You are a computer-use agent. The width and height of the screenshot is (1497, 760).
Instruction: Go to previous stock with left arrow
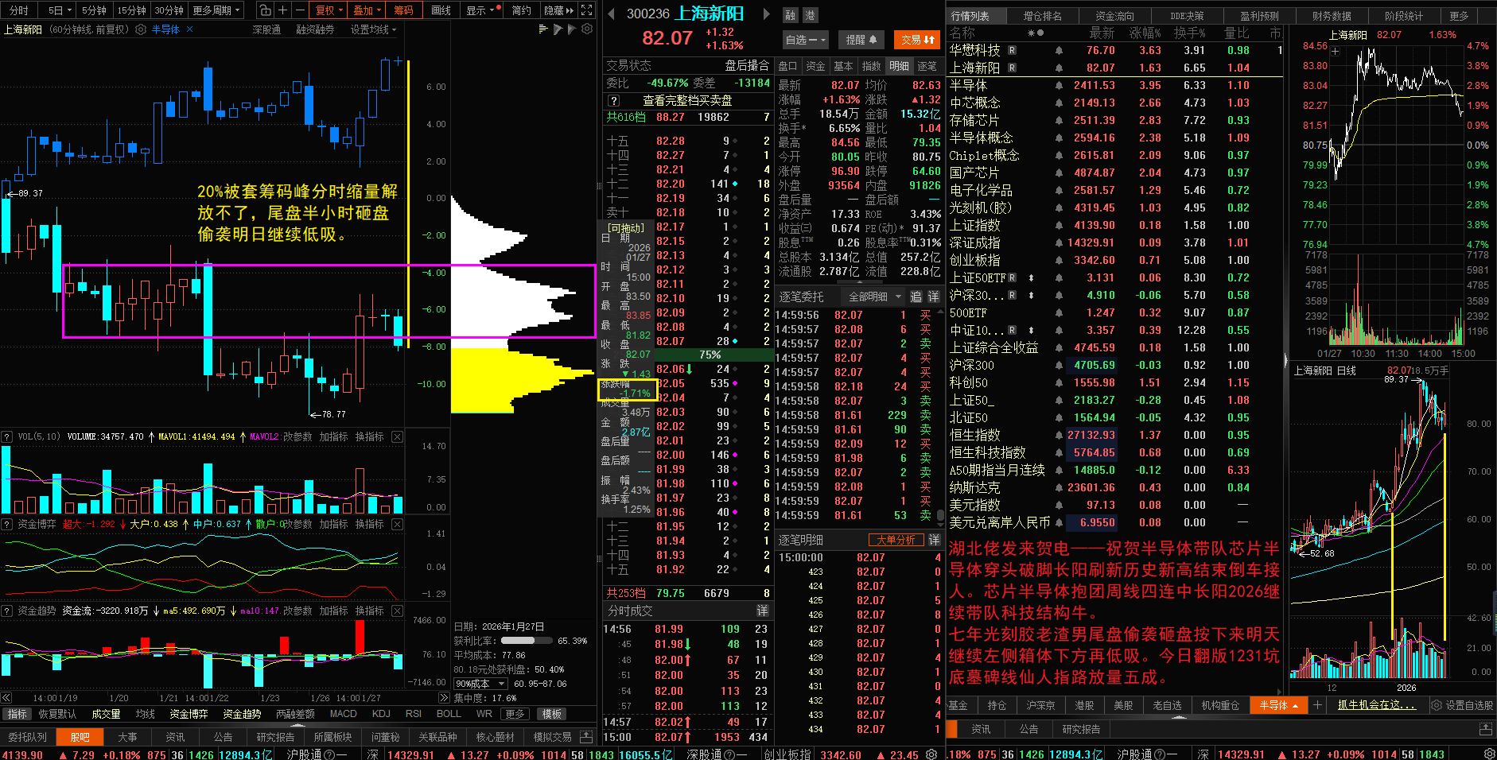coord(611,14)
